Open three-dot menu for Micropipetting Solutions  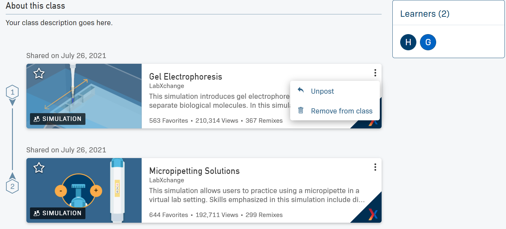375,167
